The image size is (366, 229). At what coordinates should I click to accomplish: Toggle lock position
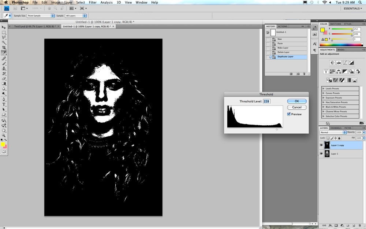click(335, 138)
